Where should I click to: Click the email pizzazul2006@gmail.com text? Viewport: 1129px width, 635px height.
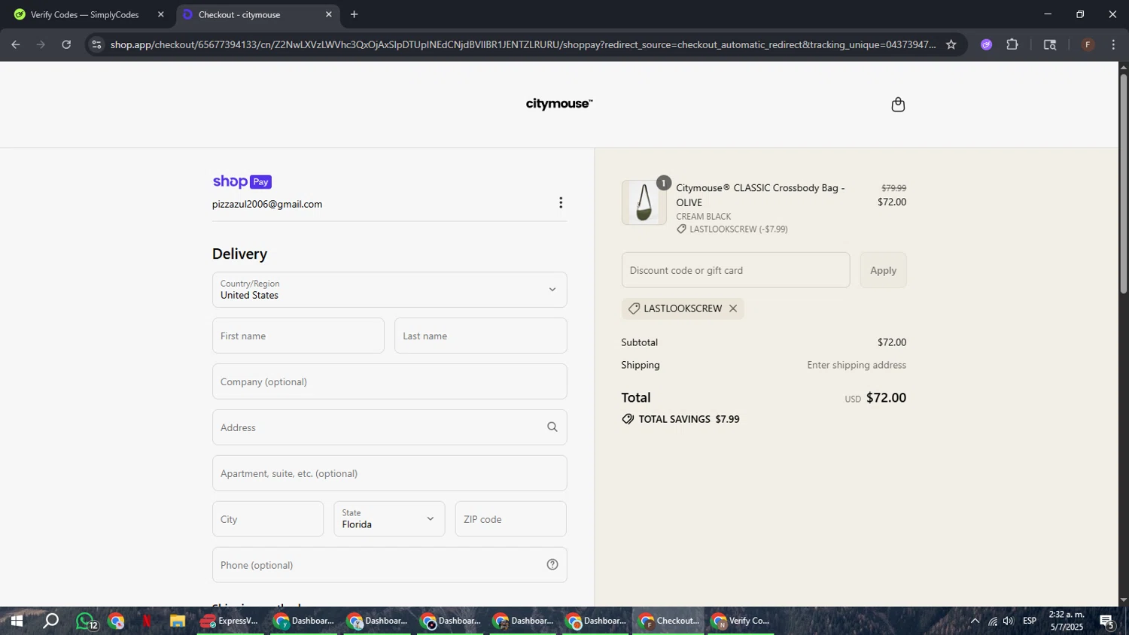click(267, 204)
